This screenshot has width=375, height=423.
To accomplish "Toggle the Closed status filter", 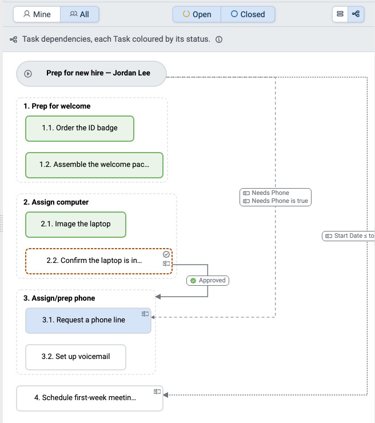I will tap(248, 14).
